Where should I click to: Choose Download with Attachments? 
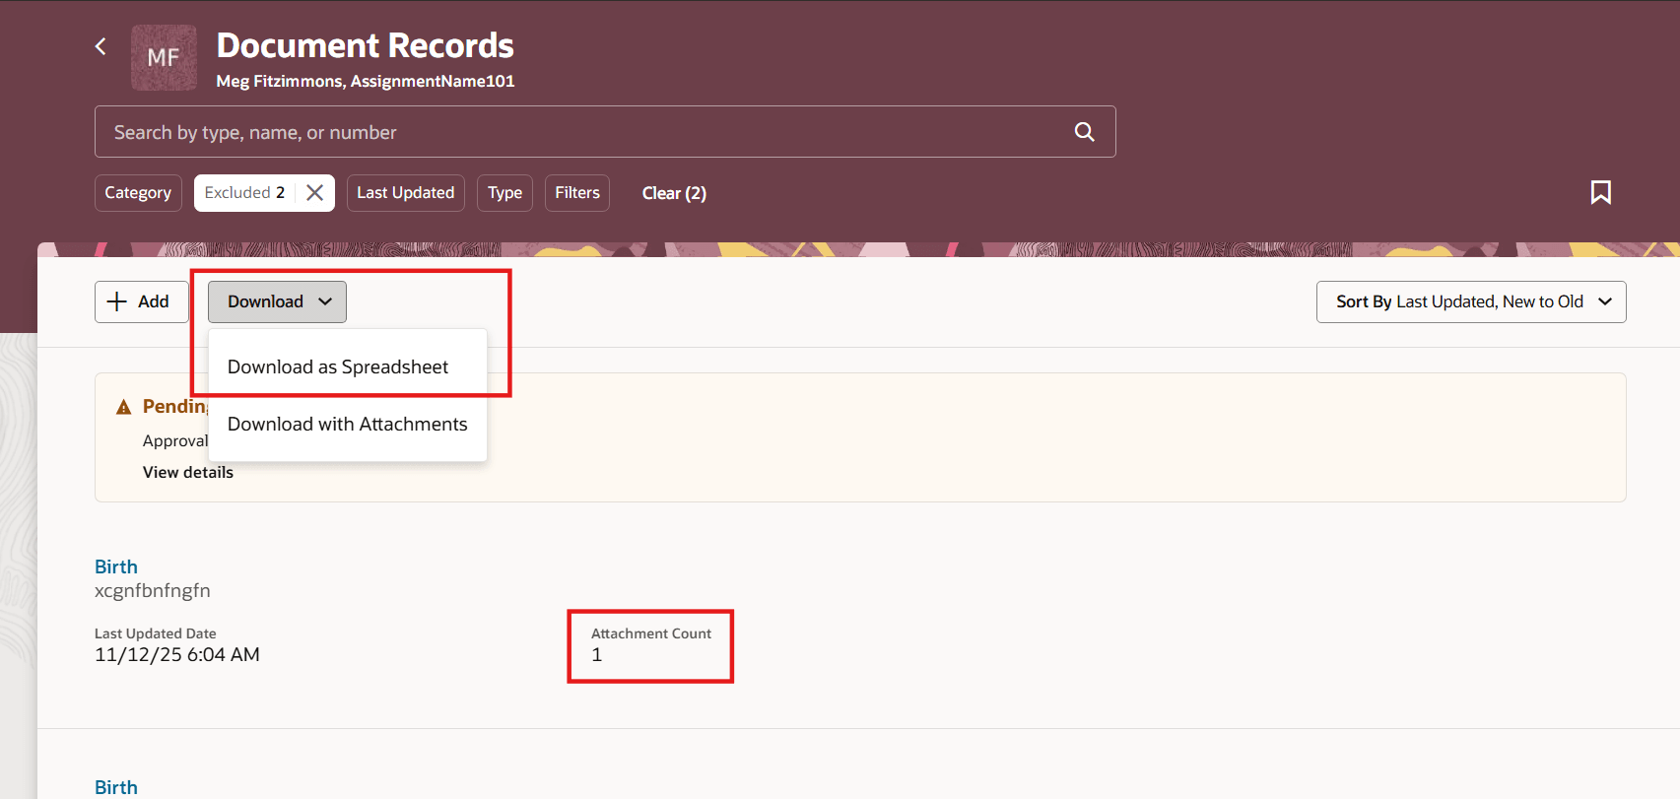point(348,424)
